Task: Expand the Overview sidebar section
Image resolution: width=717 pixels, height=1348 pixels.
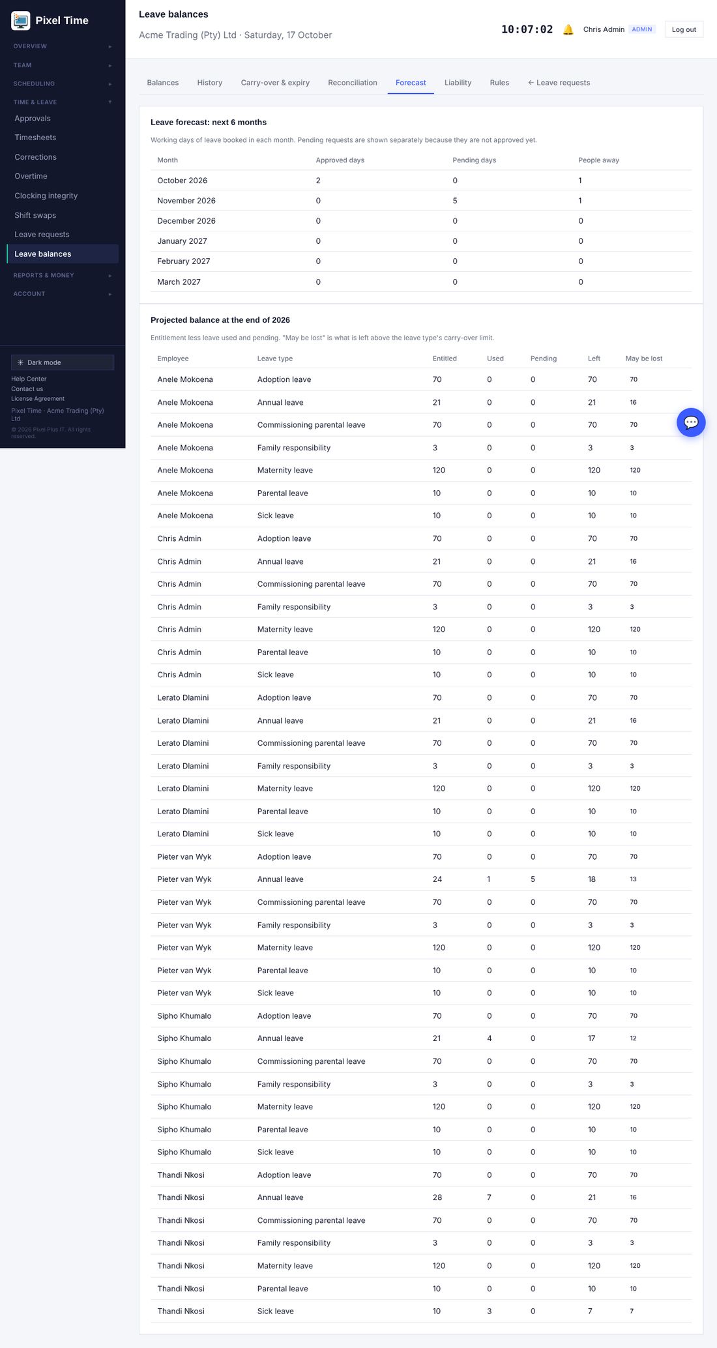Action: [x=63, y=46]
